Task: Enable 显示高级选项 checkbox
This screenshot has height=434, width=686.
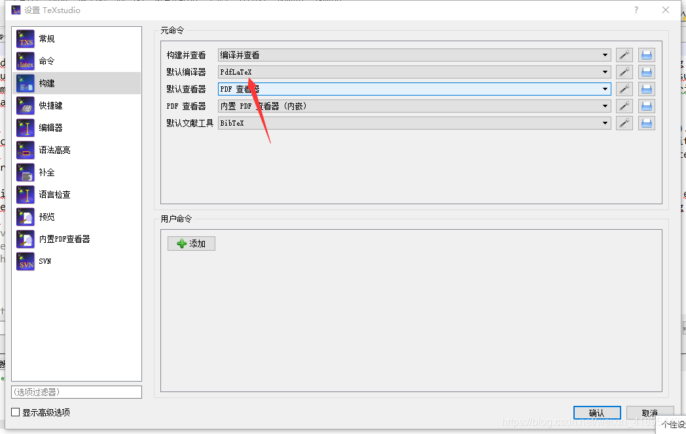Action: 15,412
